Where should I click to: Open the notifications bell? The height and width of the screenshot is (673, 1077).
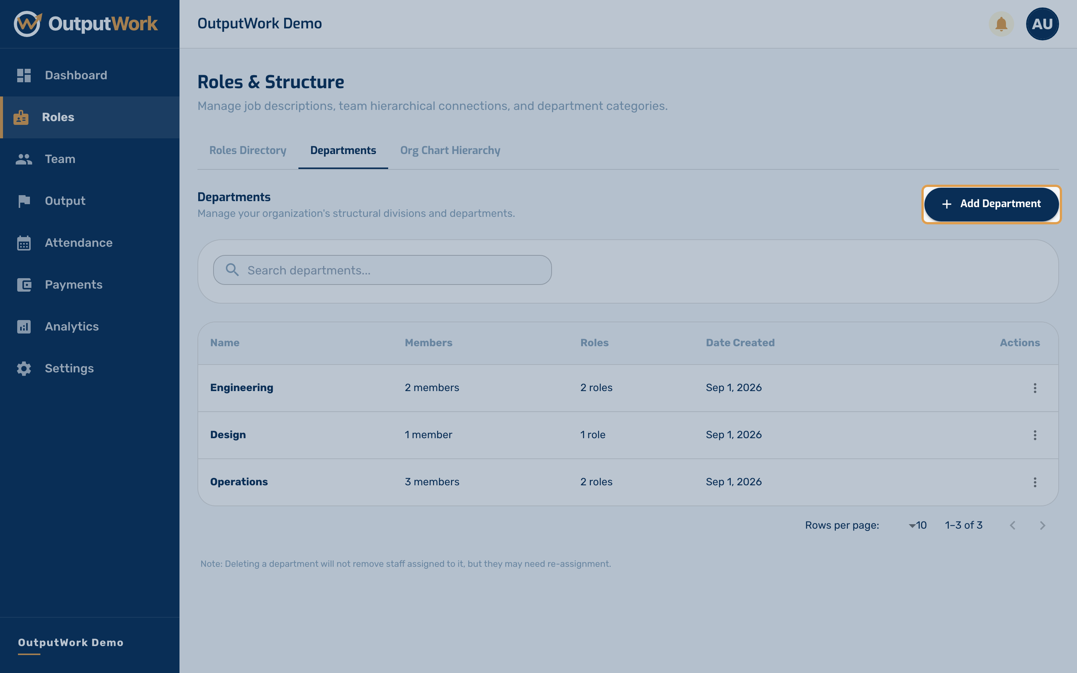coord(1001,24)
